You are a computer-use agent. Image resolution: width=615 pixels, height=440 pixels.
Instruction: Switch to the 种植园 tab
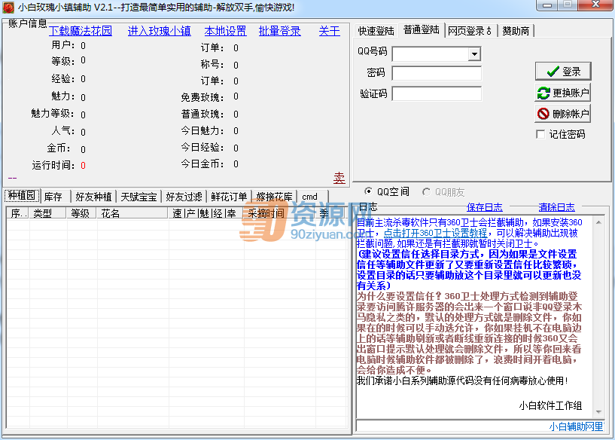click(22, 195)
